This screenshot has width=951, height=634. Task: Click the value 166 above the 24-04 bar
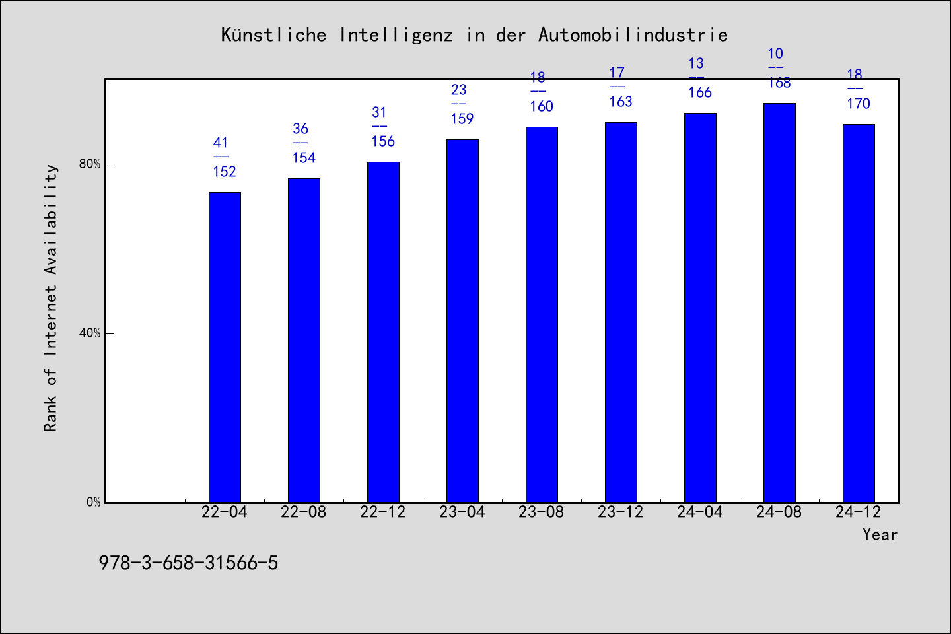[x=700, y=92]
